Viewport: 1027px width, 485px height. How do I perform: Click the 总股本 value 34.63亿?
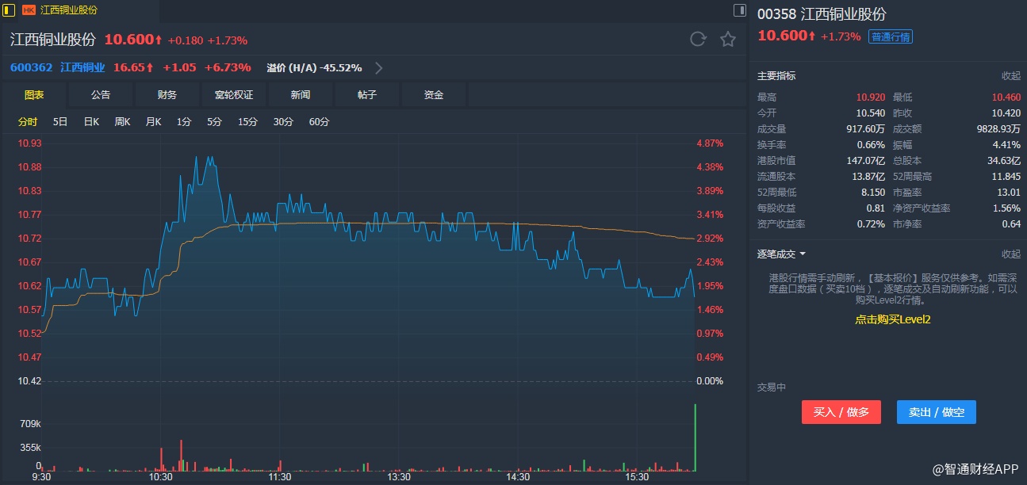(1004, 160)
